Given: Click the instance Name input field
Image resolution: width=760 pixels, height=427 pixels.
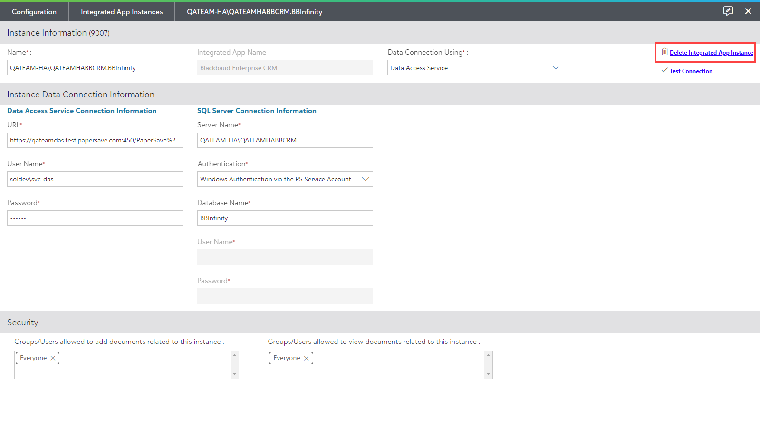Looking at the screenshot, I should tap(95, 68).
